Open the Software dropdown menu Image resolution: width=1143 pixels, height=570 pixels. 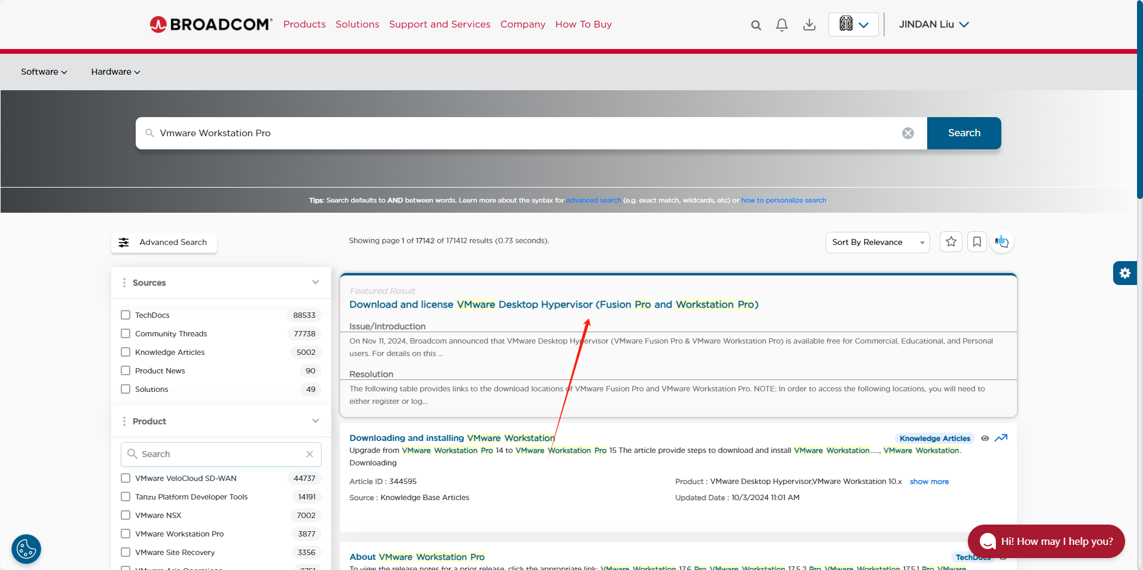point(44,72)
